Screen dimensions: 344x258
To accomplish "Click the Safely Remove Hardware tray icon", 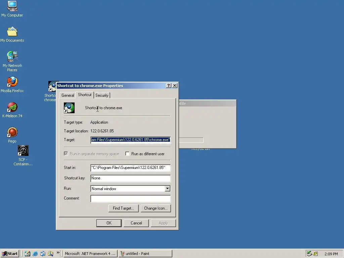I will (x=309, y=254).
